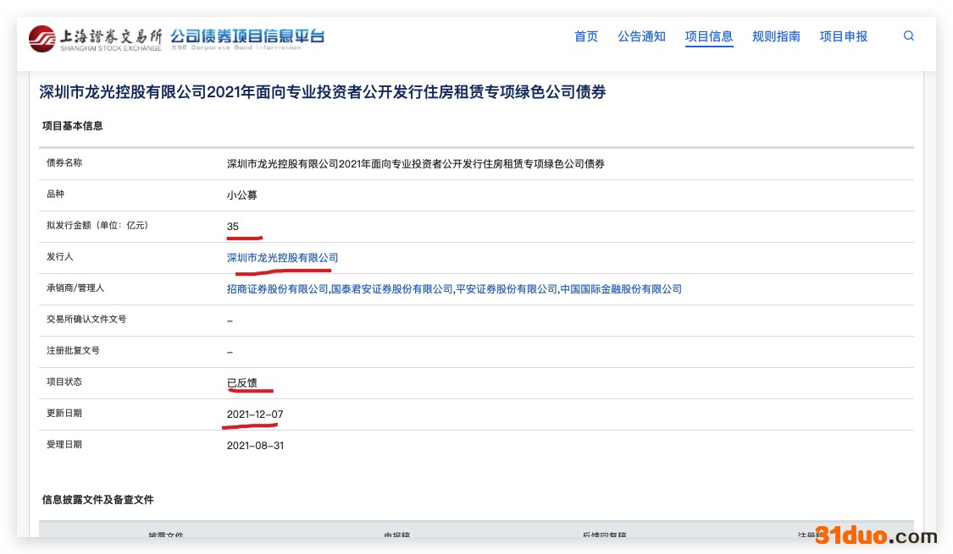Open underwriter link 平安证券股份有限公司
Image resolution: width=953 pixels, height=554 pixels.
(507, 288)
